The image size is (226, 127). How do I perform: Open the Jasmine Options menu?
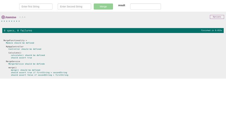(217, 17)
